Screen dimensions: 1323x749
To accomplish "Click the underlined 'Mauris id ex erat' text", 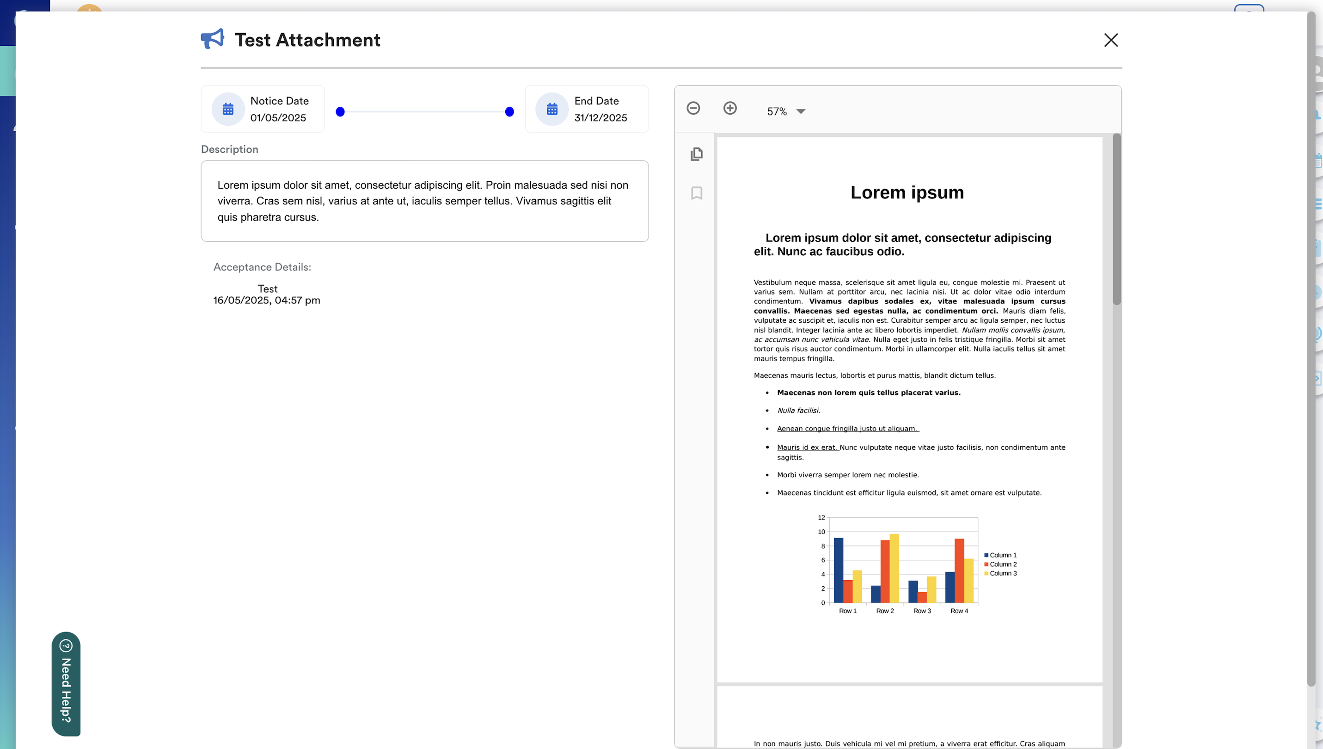I will pyautogui.click(x=807, y=448).
